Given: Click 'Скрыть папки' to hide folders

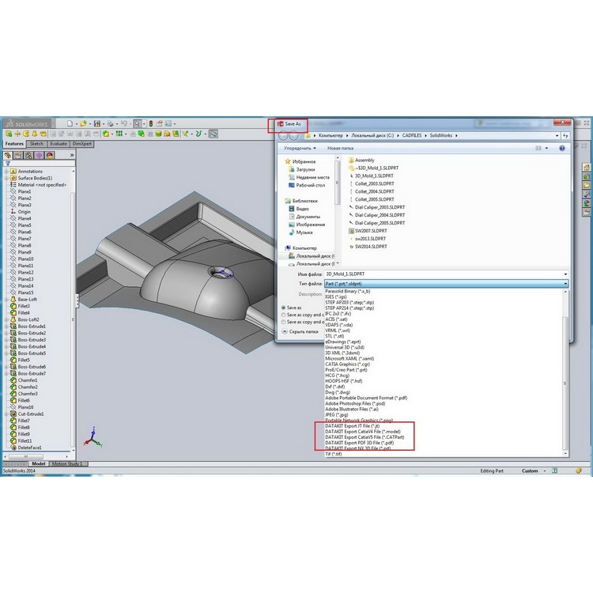Looking at the screenshot, I should tap(300, 331).
